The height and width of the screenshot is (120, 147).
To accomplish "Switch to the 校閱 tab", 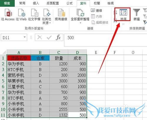I will pyautogui.click(x=97, y=3).
